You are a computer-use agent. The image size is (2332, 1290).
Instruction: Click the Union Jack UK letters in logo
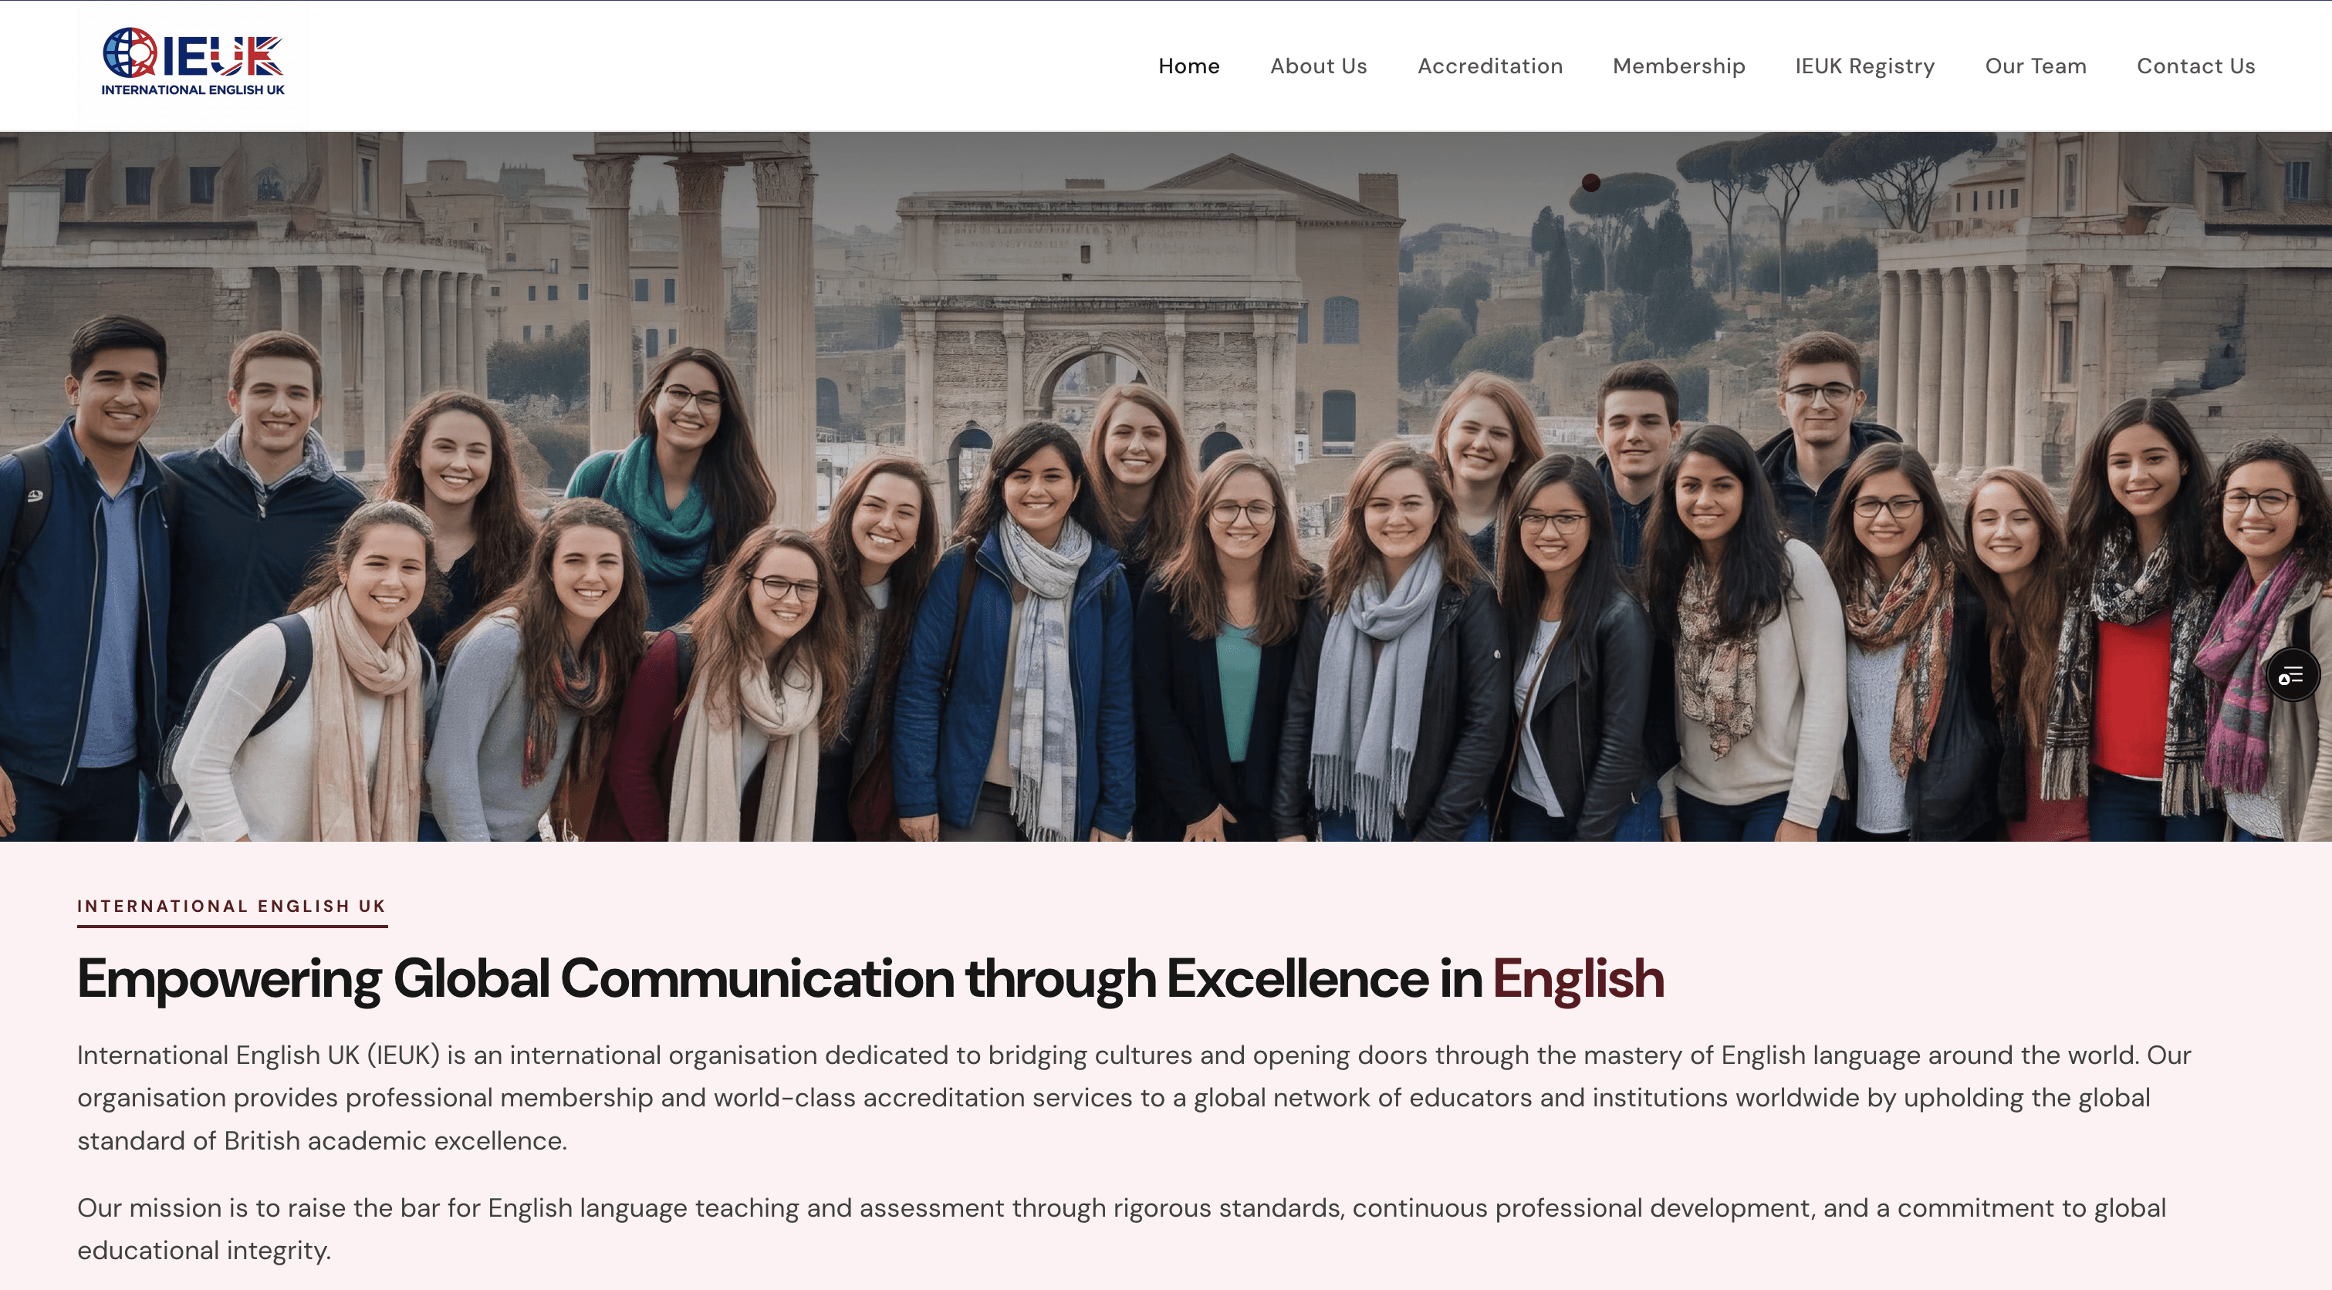[x=245, y=56]
